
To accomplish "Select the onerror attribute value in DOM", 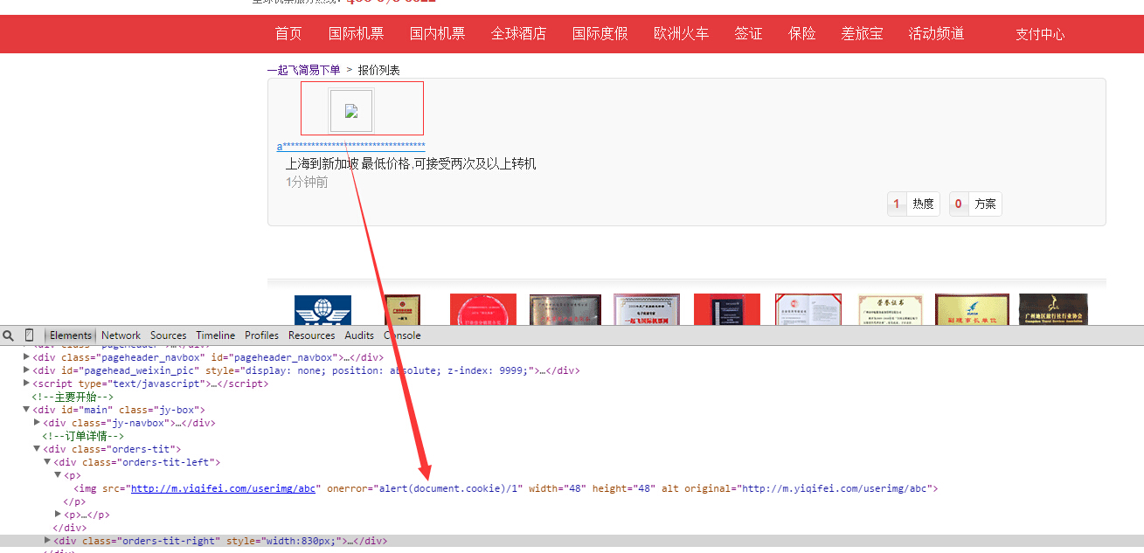I will coord(450,488).
